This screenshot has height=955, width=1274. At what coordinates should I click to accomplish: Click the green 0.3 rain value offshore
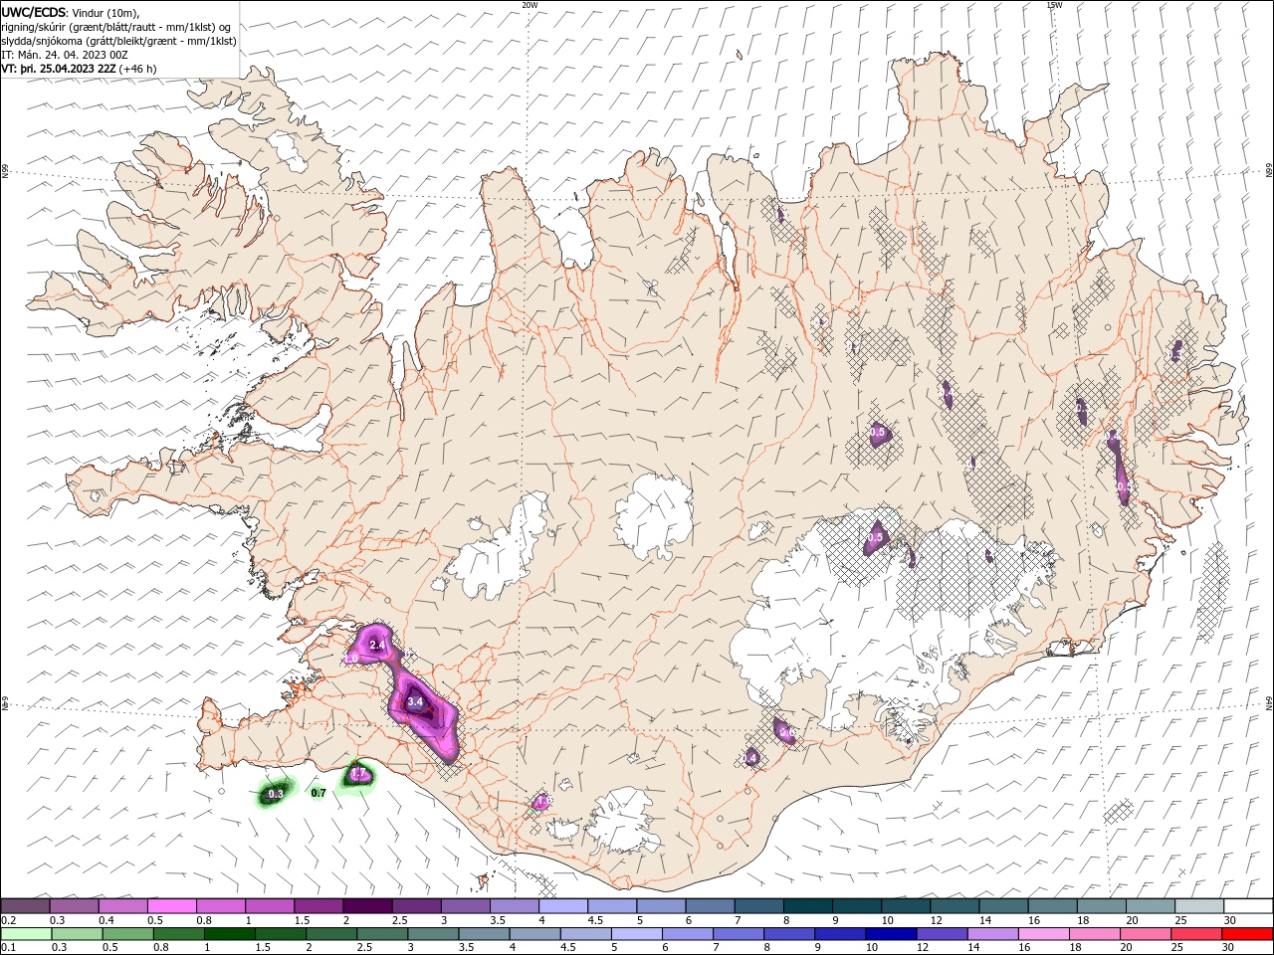(x=276, y=794)
